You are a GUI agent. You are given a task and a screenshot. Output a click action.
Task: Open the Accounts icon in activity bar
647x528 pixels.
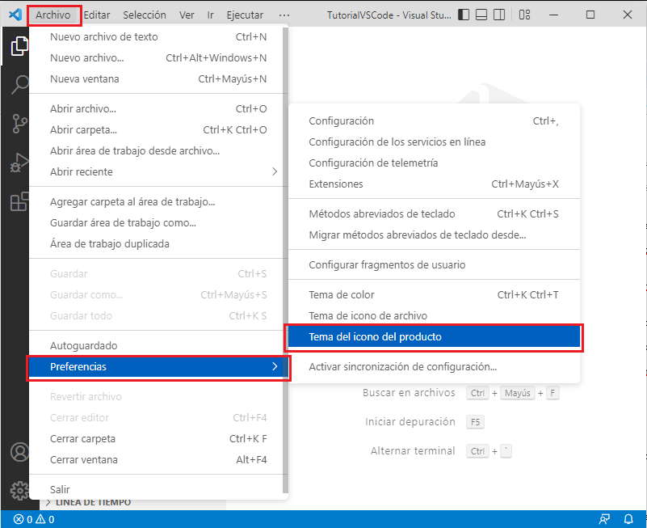point(19,452)
